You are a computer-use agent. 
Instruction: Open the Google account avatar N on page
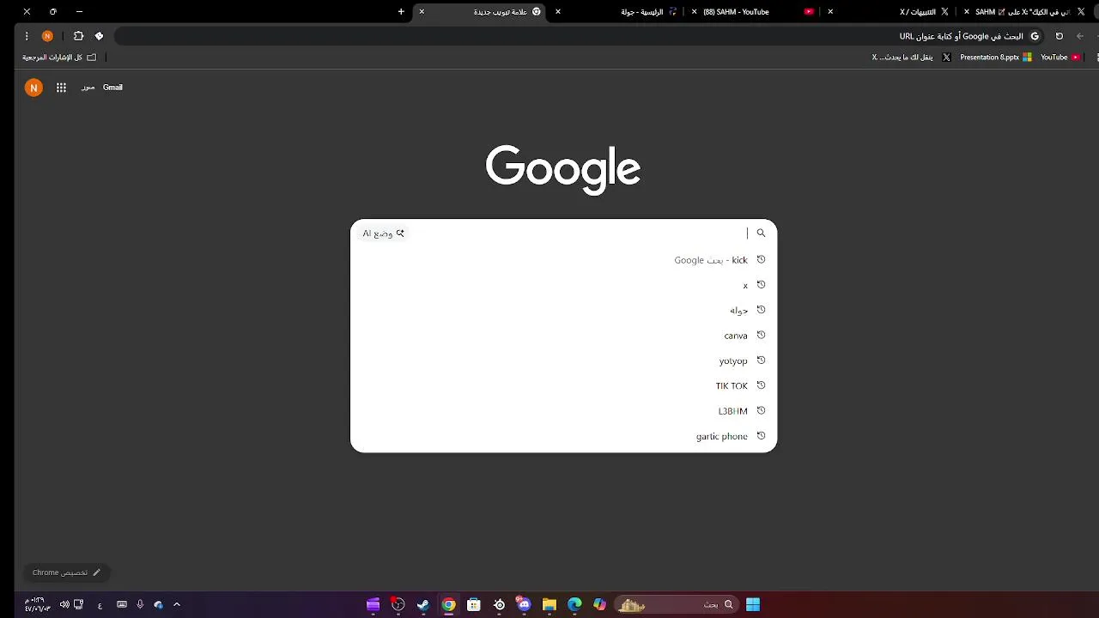click(33, 88)
